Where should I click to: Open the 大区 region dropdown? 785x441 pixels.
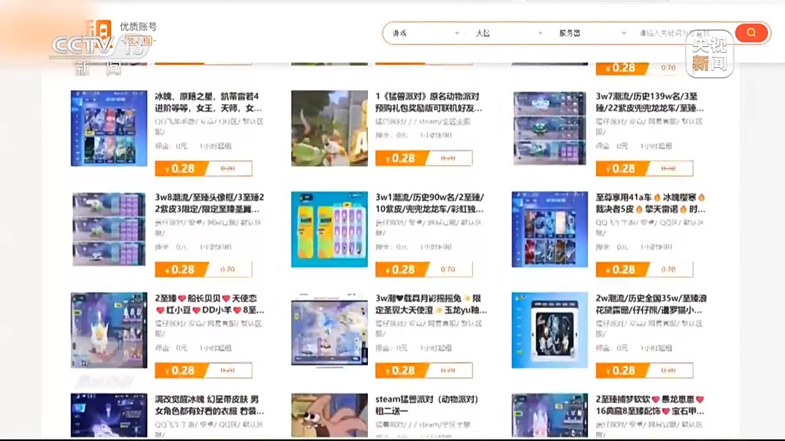pos(508,33)
